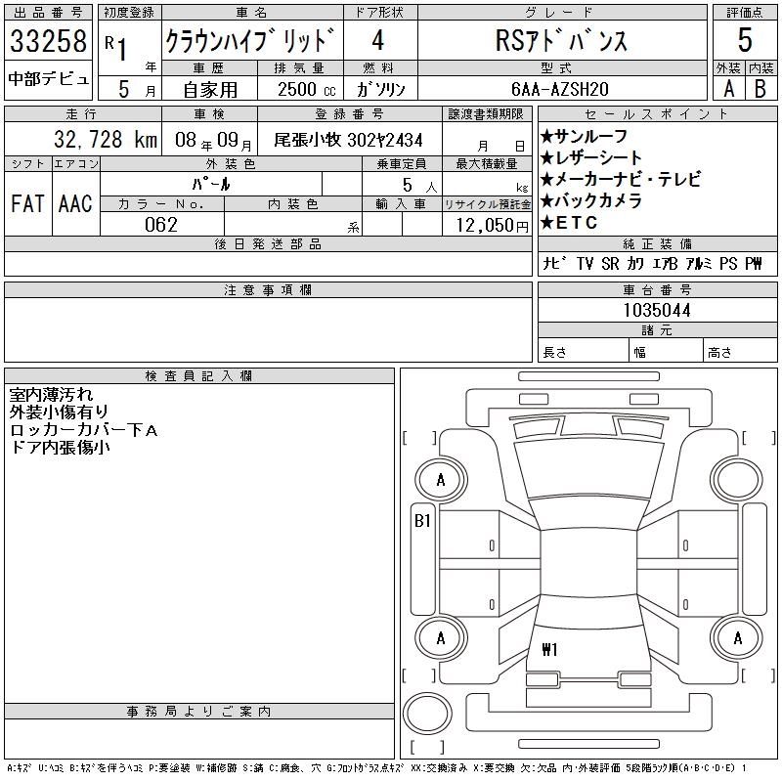Viewport: 782px width, 782px height.
Task: Select interior grade B under 内装
Action: coord(760,89)
